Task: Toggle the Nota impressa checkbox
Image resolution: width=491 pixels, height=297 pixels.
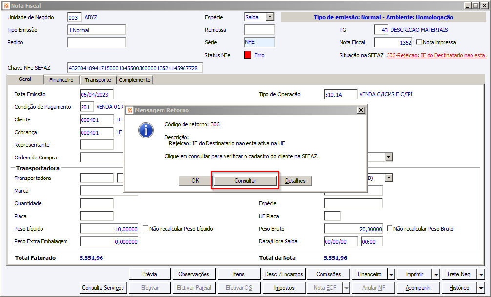Action: tap(419, 42)
